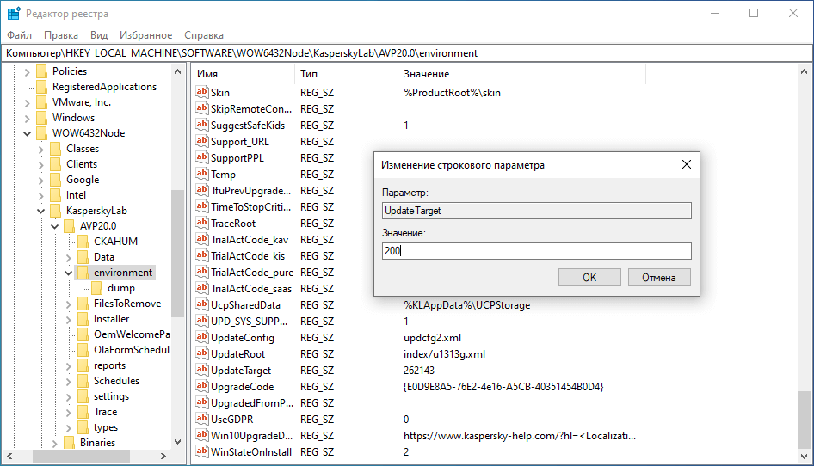This screenshot has width=814, height=466.
Task: Click the TimeToStopCriti... entry icon
Action: [202, 206]
